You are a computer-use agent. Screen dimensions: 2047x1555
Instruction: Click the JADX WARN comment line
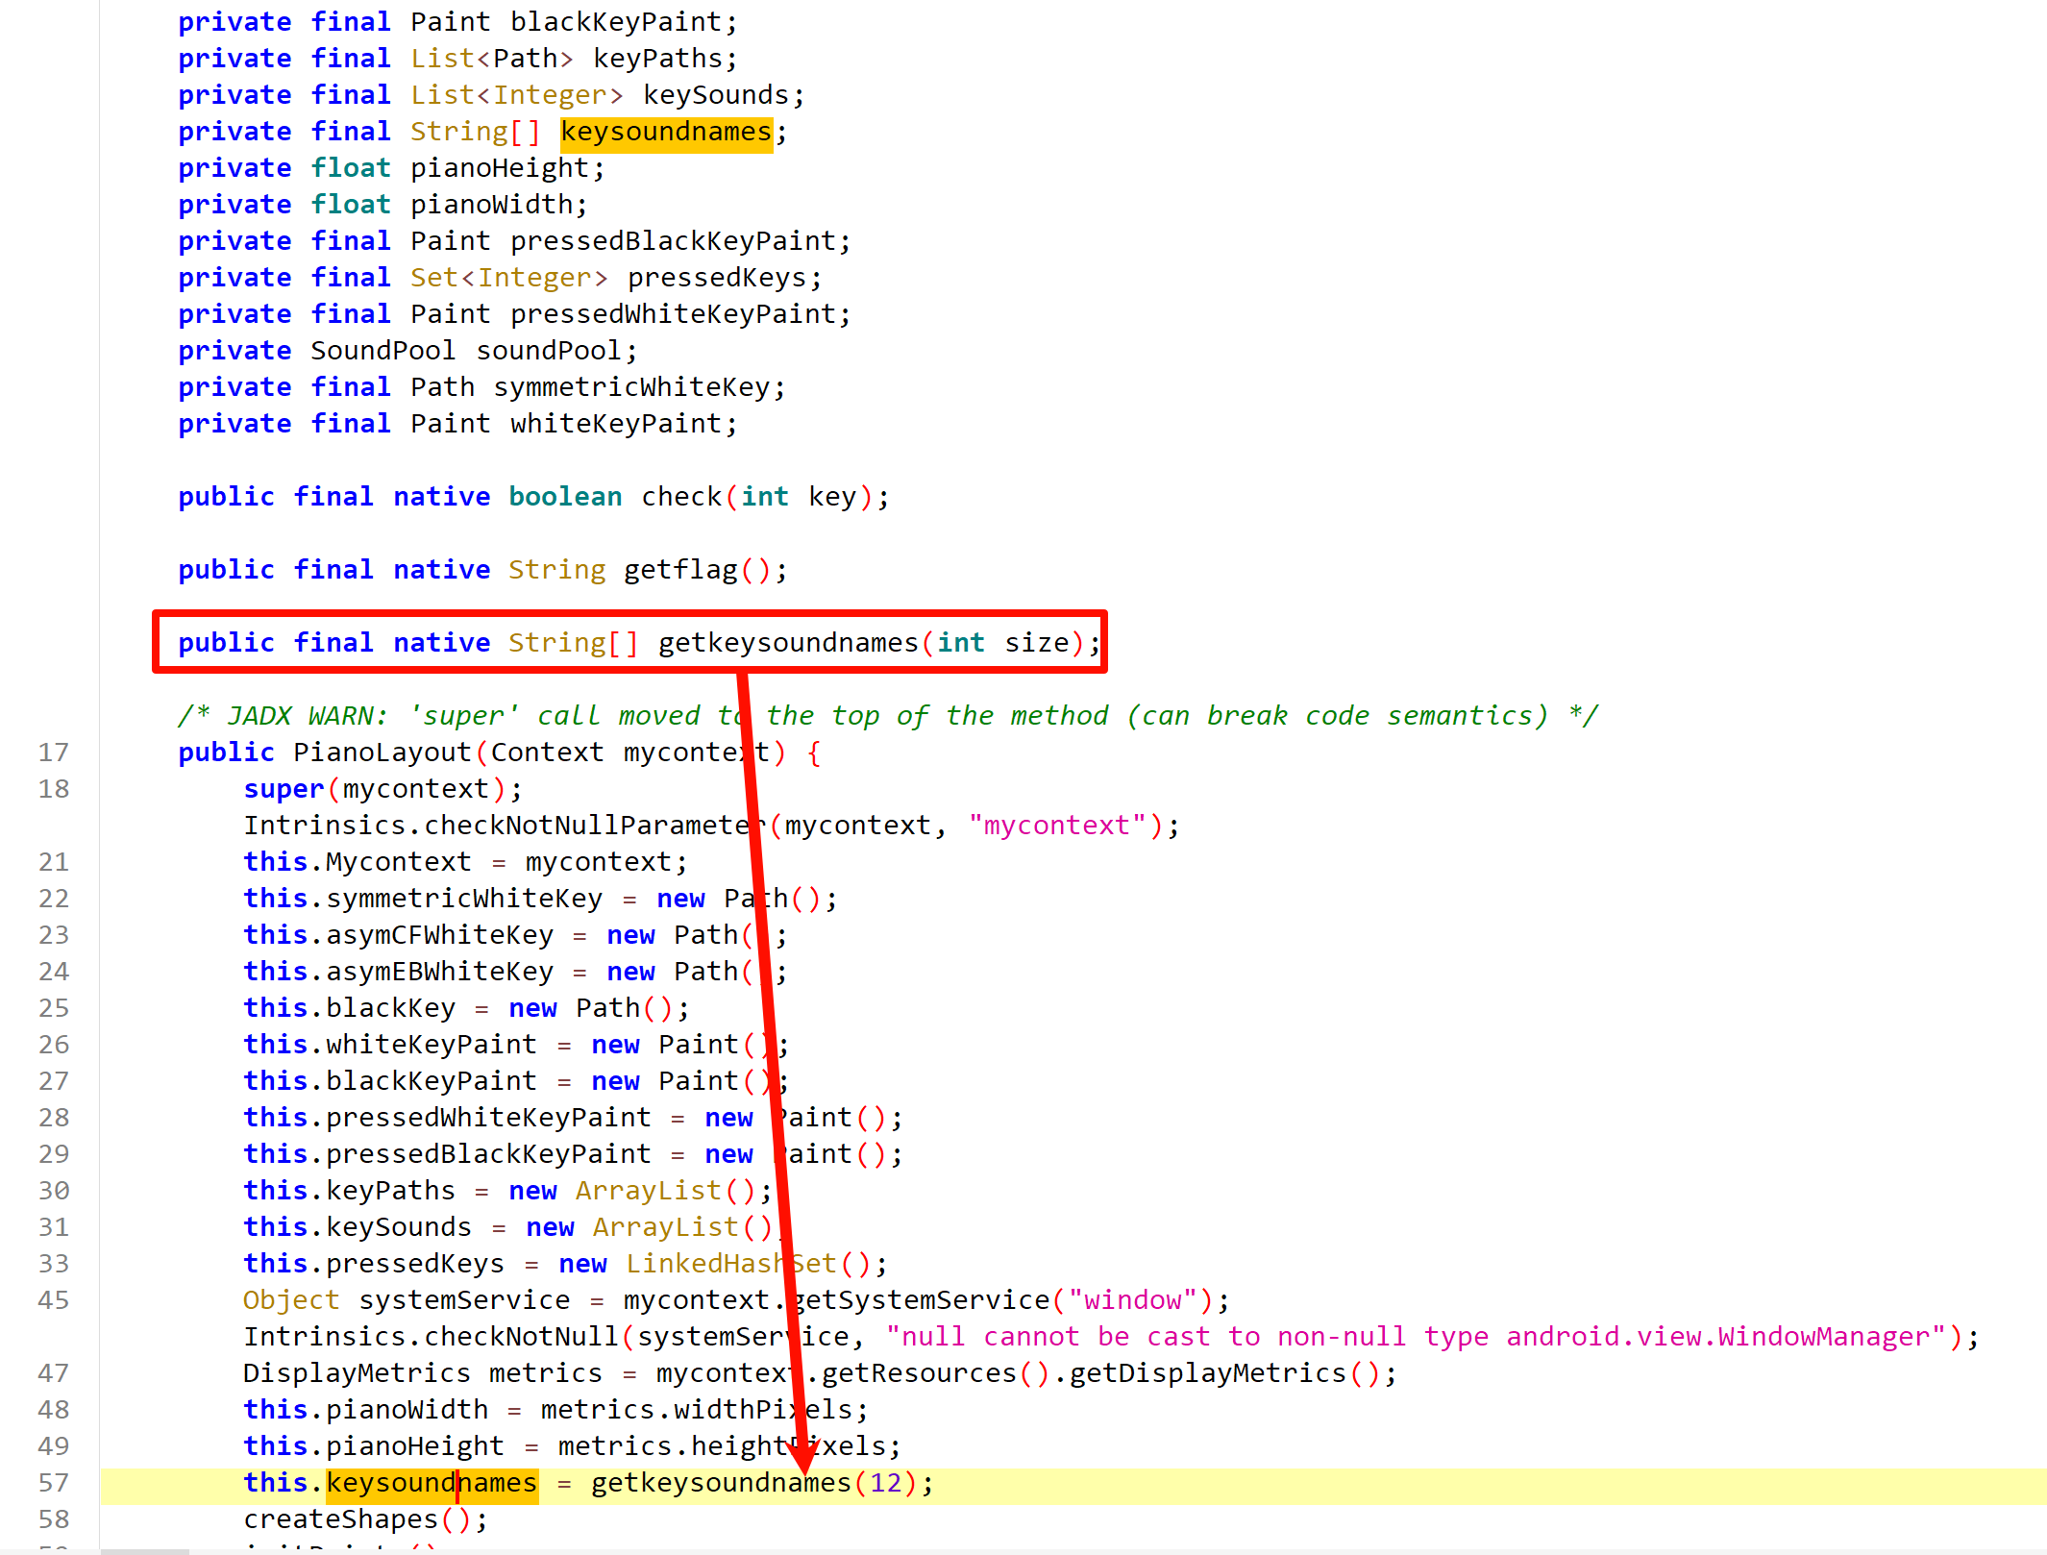pyautogui.click(x=886, y=716)
